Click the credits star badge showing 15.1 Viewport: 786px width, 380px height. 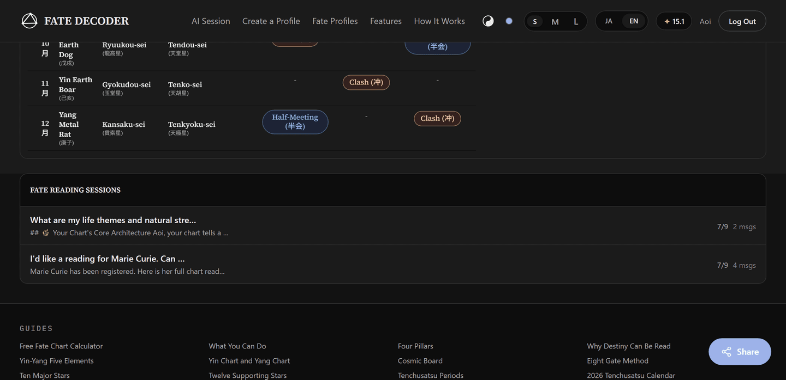click(x=674, y=21)
